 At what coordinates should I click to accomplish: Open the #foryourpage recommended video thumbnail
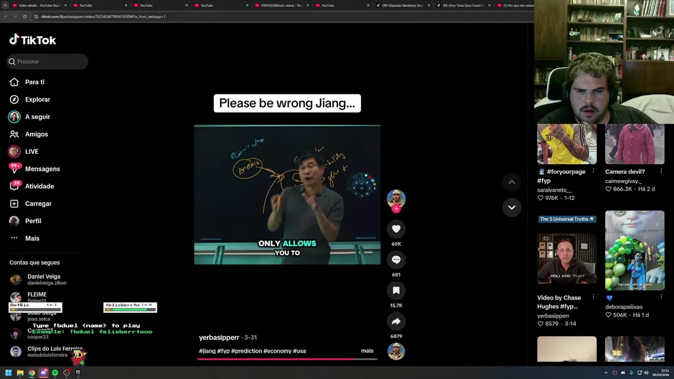pos(567,144)
